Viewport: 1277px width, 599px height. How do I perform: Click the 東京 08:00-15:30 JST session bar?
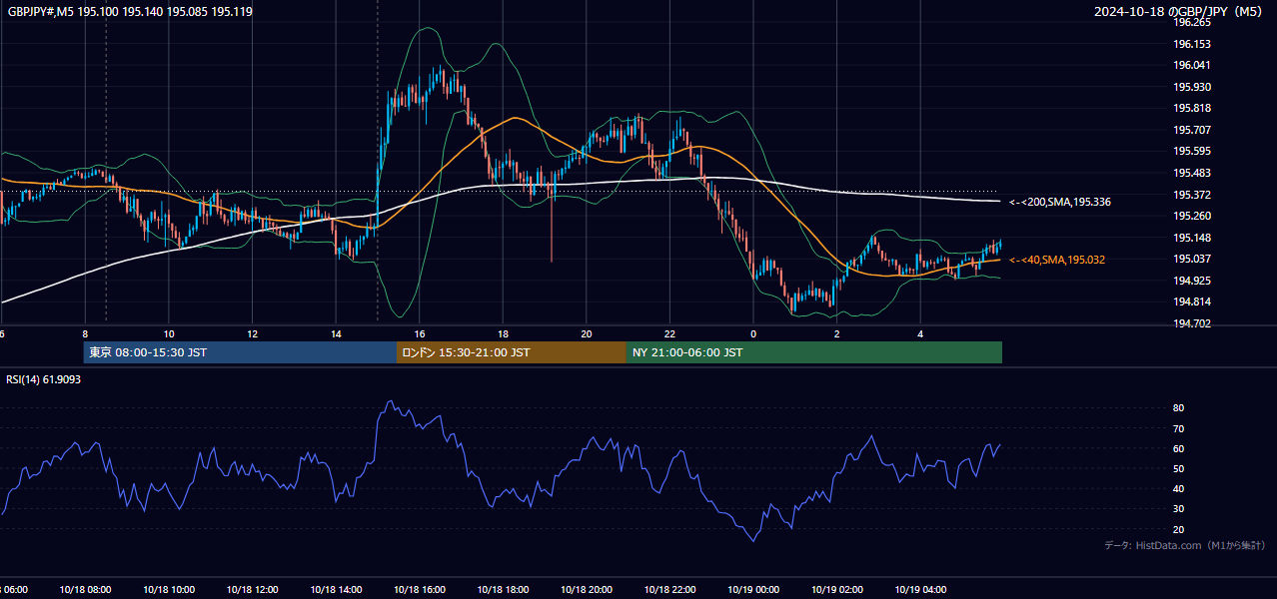[x=240, y=352]
